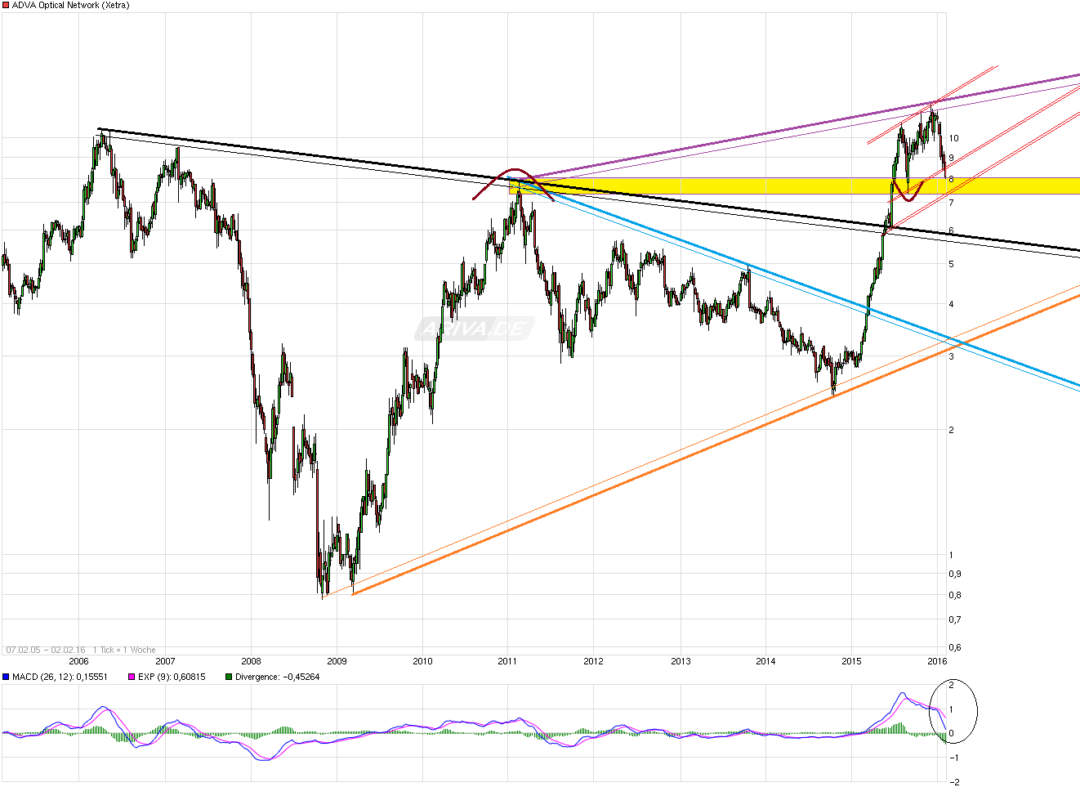Image resolution: width=1080 pixels, height=787 pixels.
Task: Click the ADVA Optical Network (Xetra) title
Action: point(71,6)
